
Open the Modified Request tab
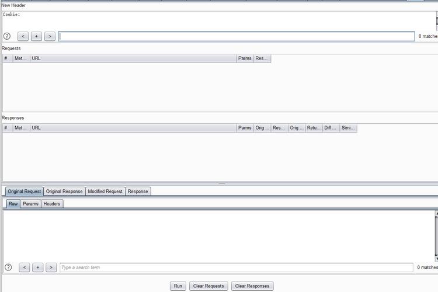coord(105,192)
